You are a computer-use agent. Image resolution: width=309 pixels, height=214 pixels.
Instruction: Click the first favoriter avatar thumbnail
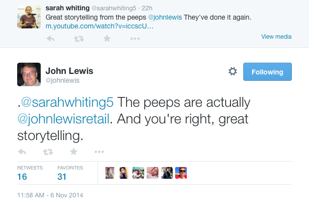click(x=110, y=173)
